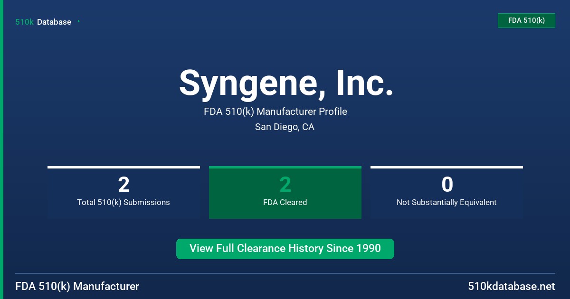Click the 510k Database logo text
This screenshot has width=570, height=299.
pos(43,22)
